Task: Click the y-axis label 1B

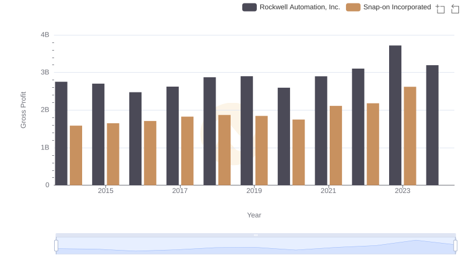Action: point(45,148)
